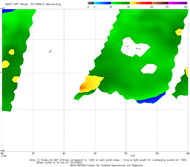Image resolution: width=190 pixels, height=167 pixels.
Task: Click the yellow-orange segment of the color bar
Action: (x=136, y=3)
